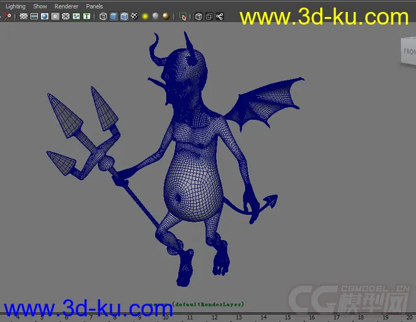Toggle the gate mask icon
This screenshot has height=322, width=416.
coord(55,16)
